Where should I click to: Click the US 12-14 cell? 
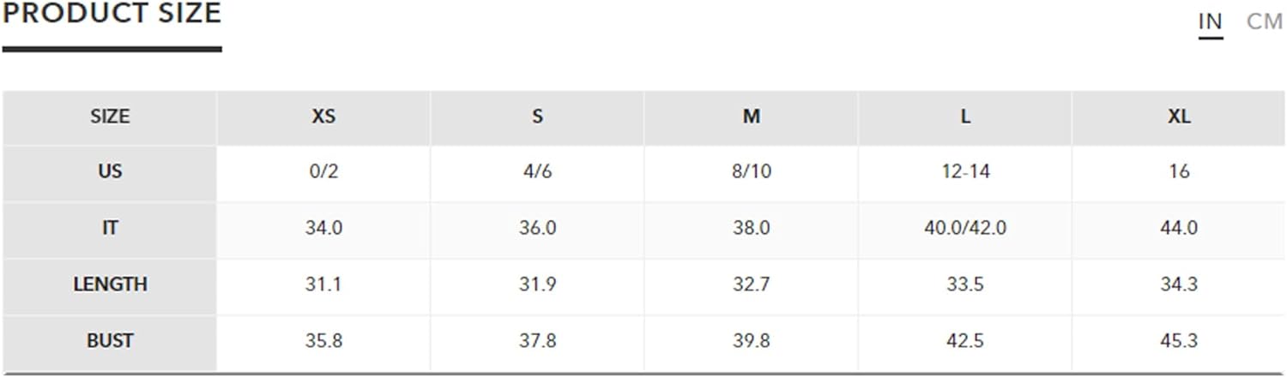click(x=965, y=172)
